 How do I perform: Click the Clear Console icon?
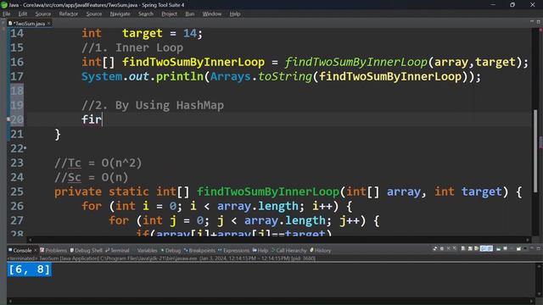tap(463, 248)
